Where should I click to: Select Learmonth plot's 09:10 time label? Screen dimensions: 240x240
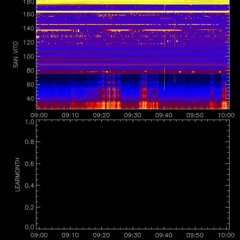tap(70, 235)
